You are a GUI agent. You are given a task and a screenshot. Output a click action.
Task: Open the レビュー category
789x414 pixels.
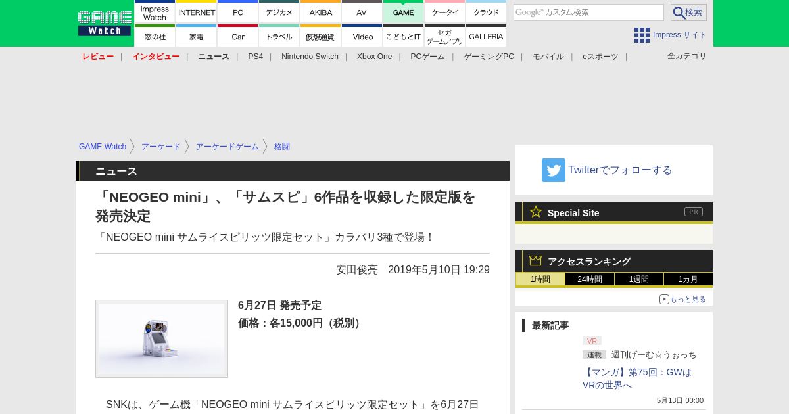pyautogui.click(x=98, y=57)
